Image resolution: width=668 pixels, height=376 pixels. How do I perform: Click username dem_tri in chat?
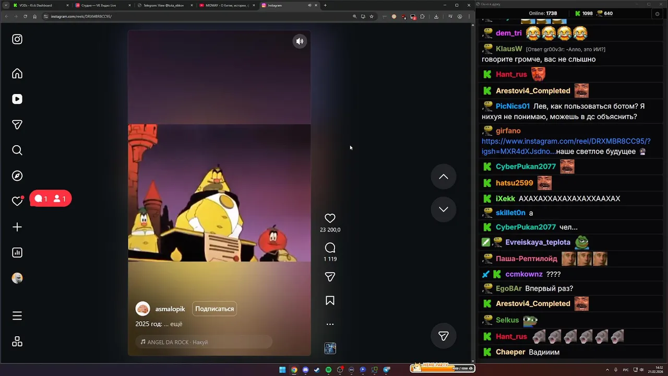tap(509, 33)
